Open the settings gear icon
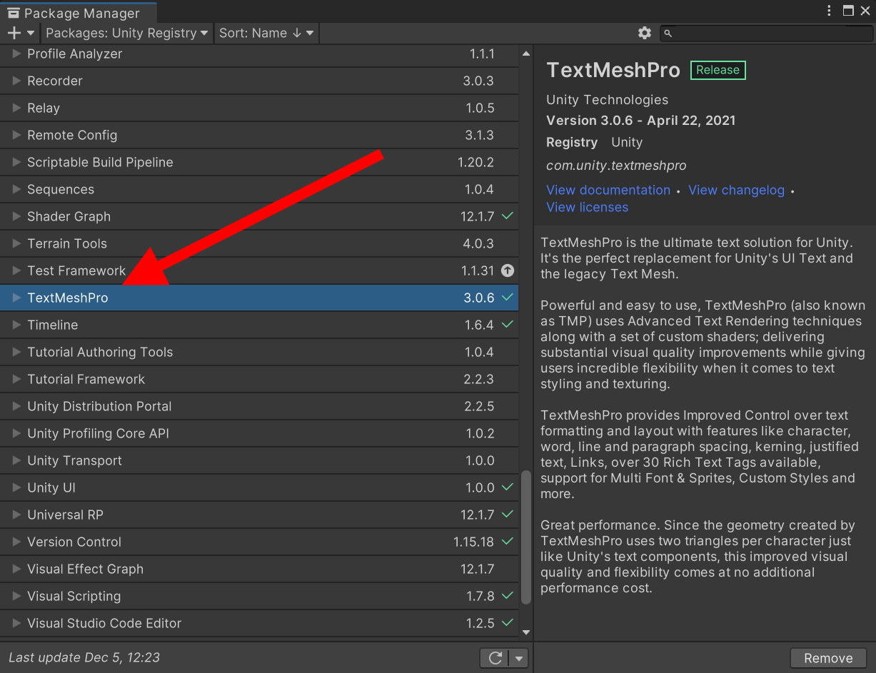The width and height of the screenshot is (876, 673). pos(644,33)
